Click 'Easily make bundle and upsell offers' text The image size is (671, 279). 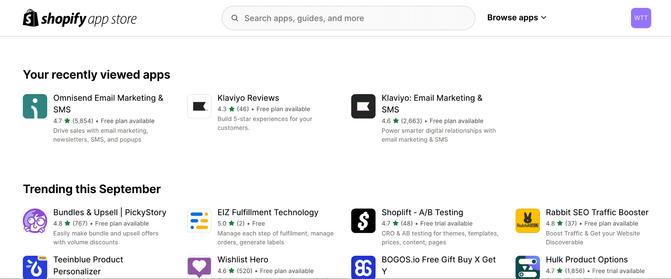[x=106, y=238]
